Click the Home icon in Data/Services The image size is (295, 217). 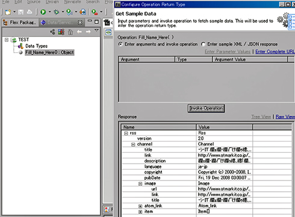(x=70, y=32)
